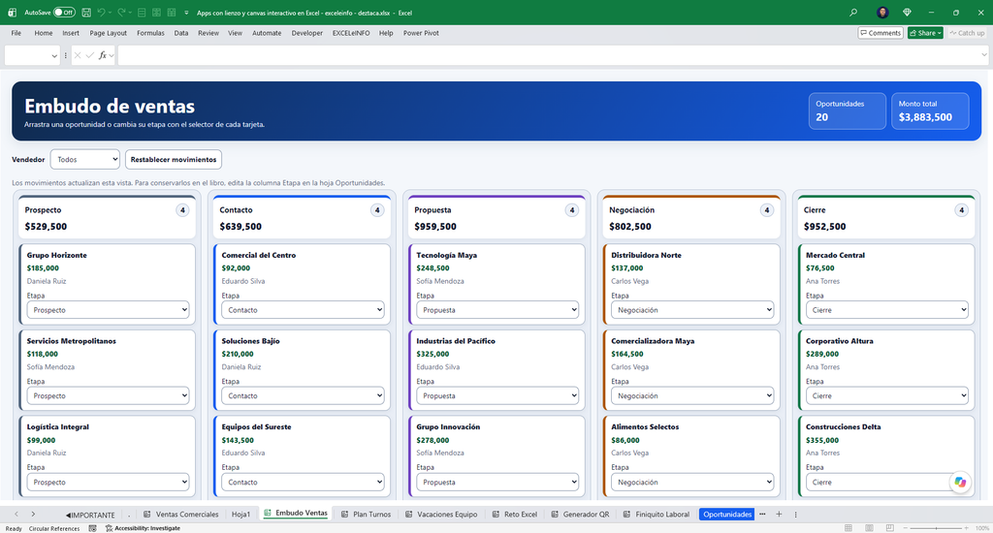Show more sheets via ellipsis icon

(762, 514)
